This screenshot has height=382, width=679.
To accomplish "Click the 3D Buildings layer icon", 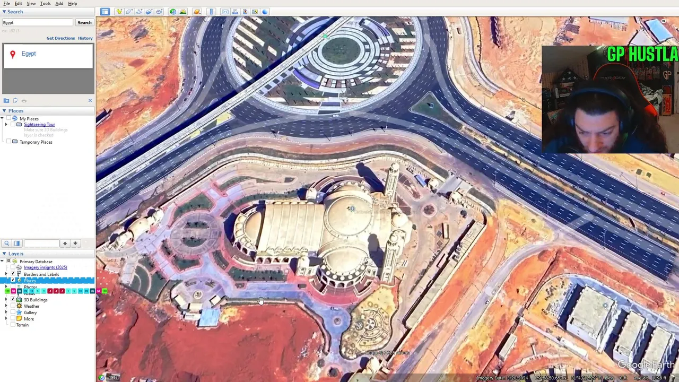I will 19,300.
